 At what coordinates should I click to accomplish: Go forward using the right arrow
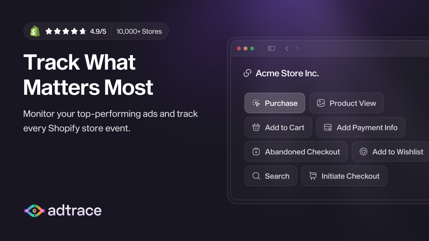[x=297, y=49]
